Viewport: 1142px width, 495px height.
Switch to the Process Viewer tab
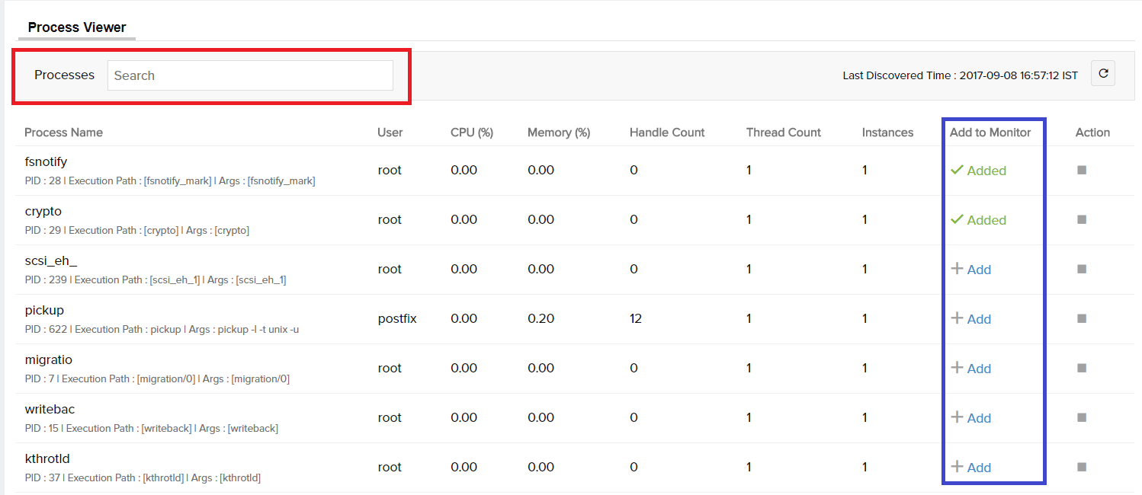click(x=77, y=27)
